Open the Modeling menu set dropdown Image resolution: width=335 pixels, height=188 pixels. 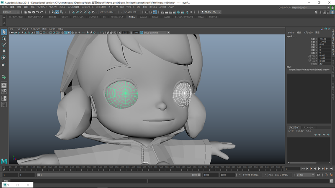(x=11, y=12)
